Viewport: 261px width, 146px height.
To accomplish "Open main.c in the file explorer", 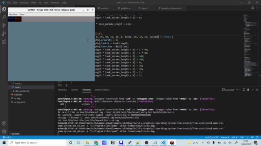I will [x=18, y=84].
